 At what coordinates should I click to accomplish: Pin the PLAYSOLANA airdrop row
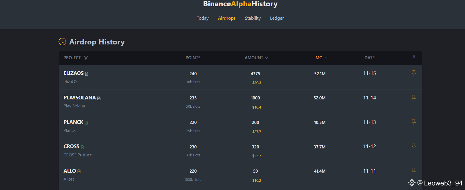coord(414,98)
